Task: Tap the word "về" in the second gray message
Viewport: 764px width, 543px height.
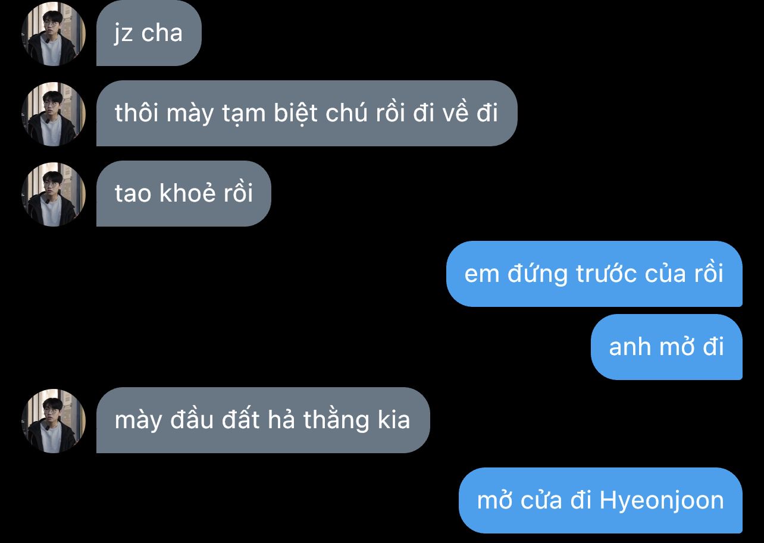Action: pyautogui.click(x=455, y=113)
